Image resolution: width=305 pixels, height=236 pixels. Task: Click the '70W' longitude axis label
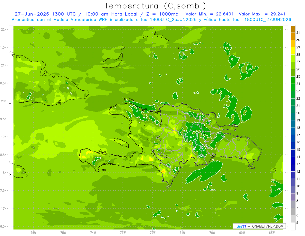[x=212, y=233]
